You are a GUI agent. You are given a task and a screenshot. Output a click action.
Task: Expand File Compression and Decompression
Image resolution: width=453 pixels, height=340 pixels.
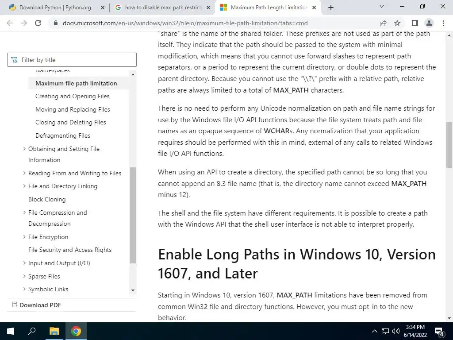(x=24, y=212)
